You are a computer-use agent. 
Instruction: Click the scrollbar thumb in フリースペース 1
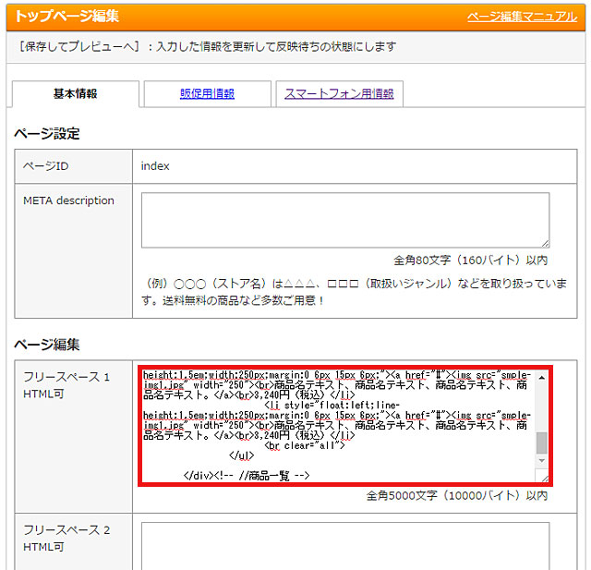542,443
